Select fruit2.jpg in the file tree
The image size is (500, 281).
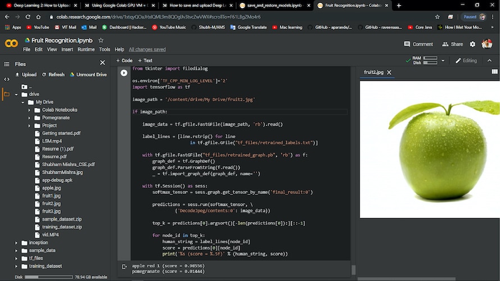point(51,203)
